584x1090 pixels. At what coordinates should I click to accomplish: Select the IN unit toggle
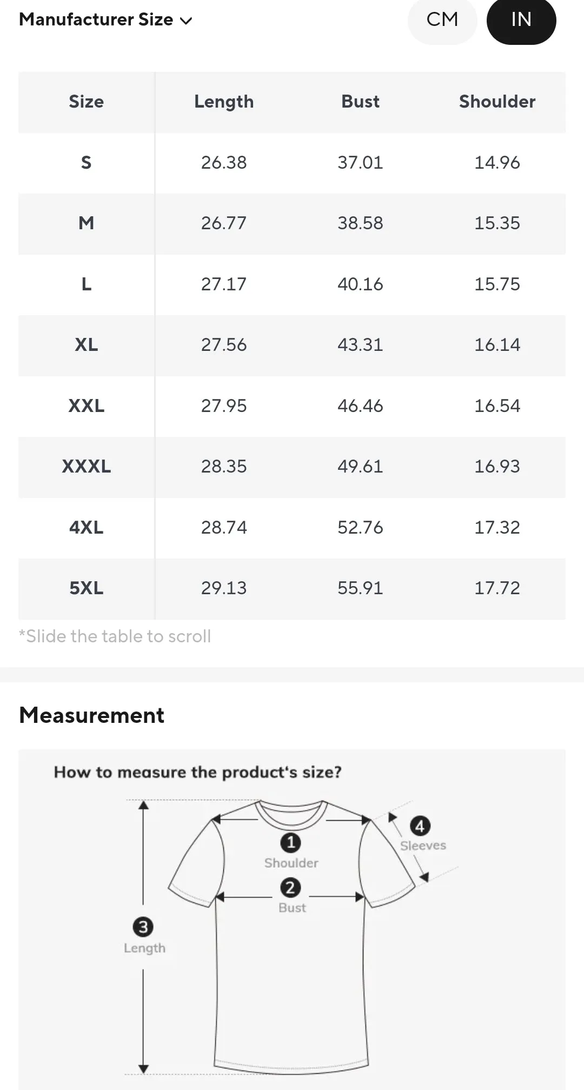pyautogui.click(x=521, y=20)
